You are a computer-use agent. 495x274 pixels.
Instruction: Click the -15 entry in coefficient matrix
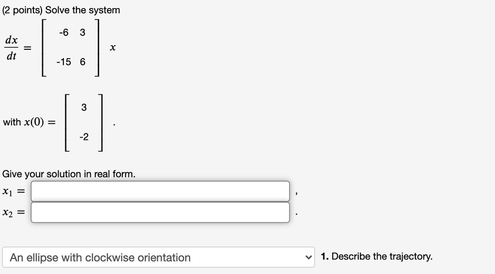(x=63, y=62)
